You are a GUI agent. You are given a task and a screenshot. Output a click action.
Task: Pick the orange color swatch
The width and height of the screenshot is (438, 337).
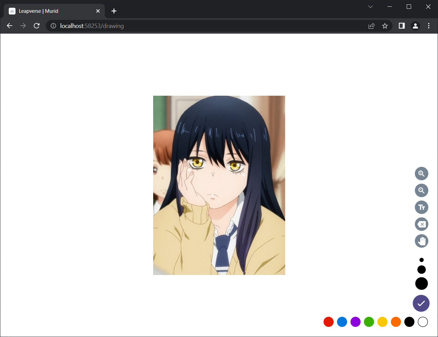point(396,322)
